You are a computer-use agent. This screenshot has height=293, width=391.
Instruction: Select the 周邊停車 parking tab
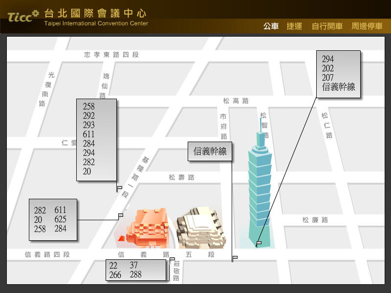[x=367, y=26]
